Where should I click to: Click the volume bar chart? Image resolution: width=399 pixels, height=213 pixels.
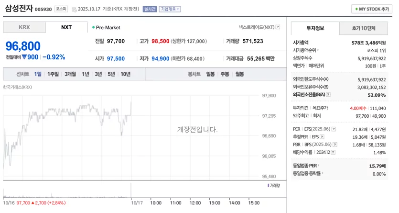point(67,191)
